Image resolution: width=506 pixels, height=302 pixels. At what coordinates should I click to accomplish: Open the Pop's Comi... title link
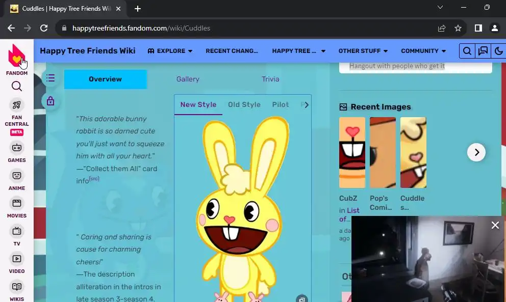point(381,203)
